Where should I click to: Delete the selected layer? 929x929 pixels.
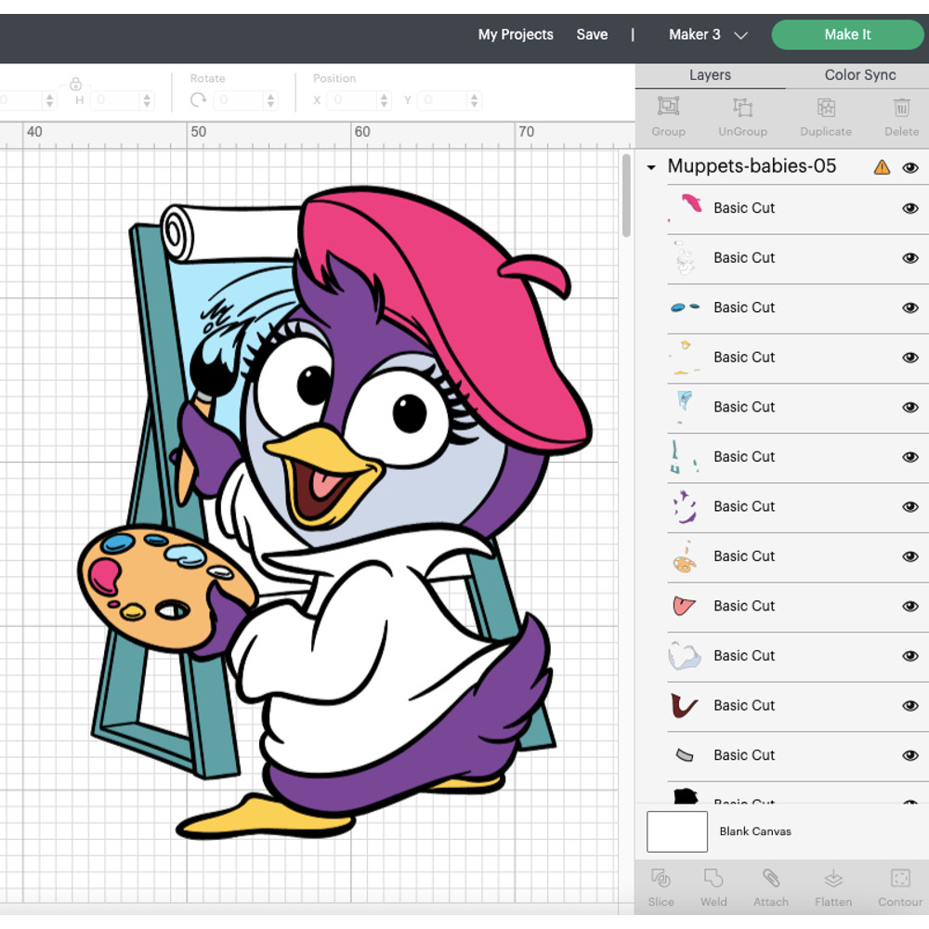(x=900, y=116)
